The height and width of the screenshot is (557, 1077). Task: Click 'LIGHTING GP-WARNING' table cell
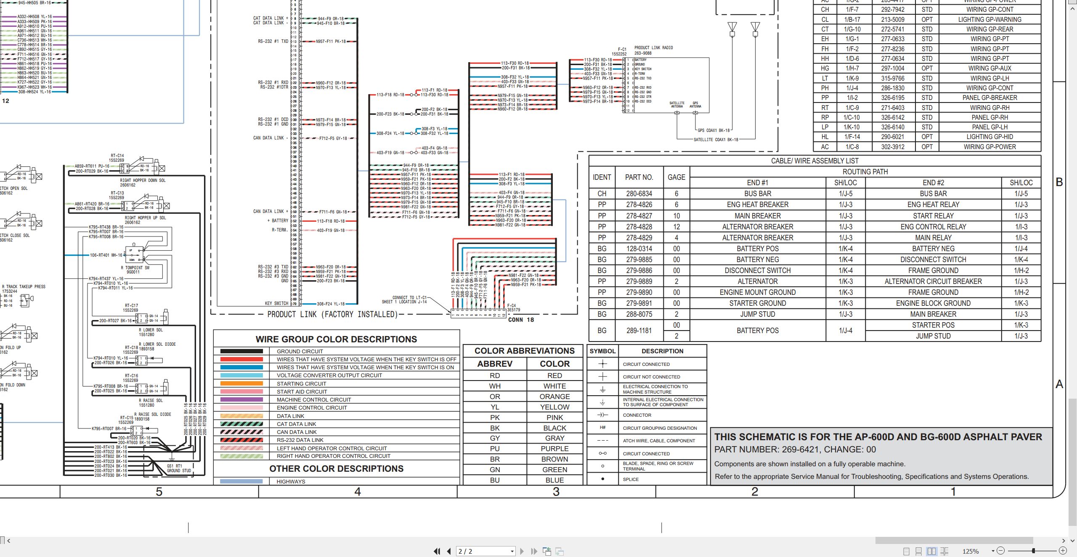[989, 19]
